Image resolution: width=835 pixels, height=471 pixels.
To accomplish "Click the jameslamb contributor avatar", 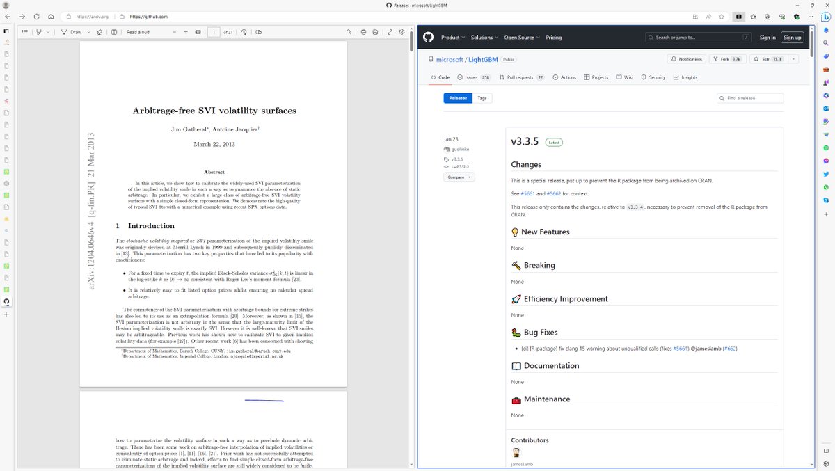I will (x=516, y=453).
